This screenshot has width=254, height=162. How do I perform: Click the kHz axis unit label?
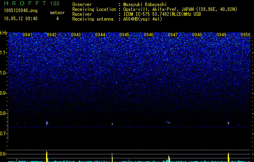[x=4, y=33]
